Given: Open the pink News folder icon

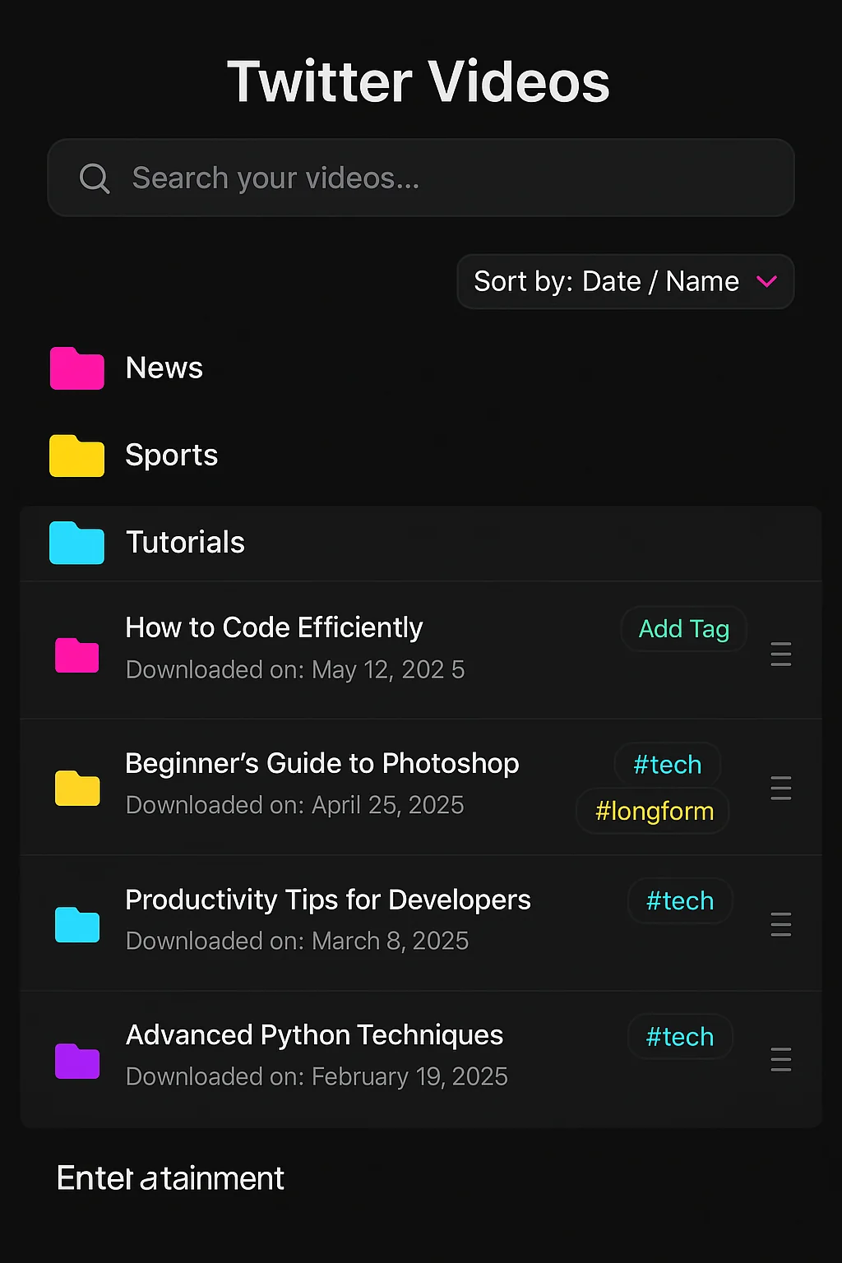Looking at the screenshot, I should click(76, 368).
